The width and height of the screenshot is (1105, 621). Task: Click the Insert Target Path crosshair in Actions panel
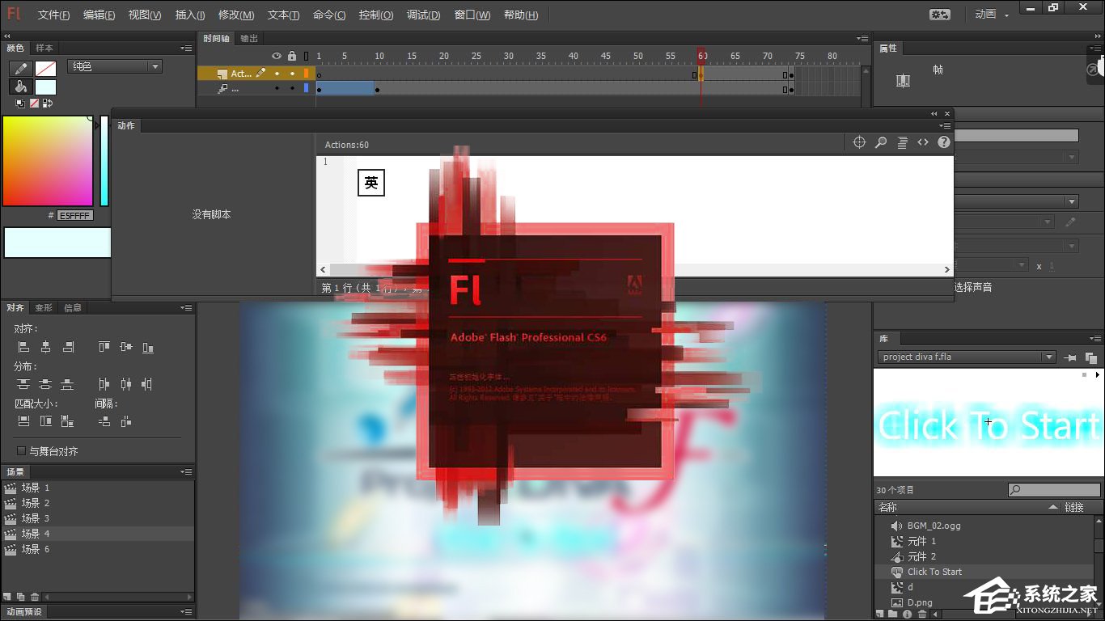(x=859, y=142)
